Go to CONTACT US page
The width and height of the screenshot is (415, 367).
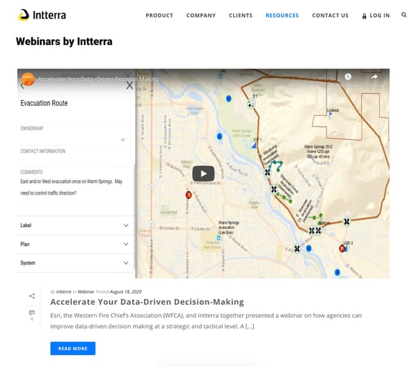(x=330, y=15)
